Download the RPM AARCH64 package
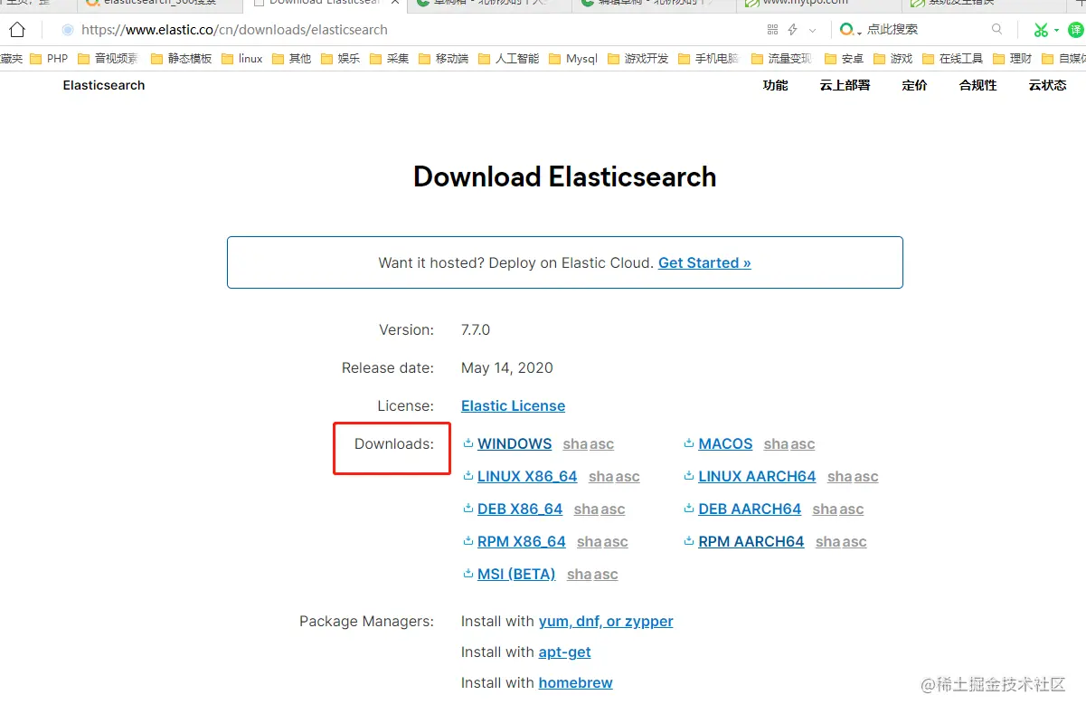The width and height of the screenshot is (1086, 714). [x=751, y=541]
